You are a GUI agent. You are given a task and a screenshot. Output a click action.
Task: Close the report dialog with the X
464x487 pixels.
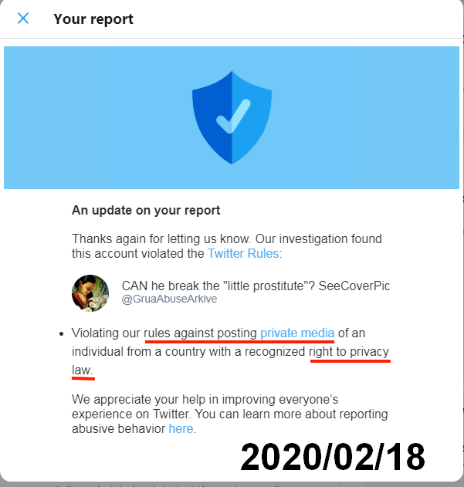point(23,19)
